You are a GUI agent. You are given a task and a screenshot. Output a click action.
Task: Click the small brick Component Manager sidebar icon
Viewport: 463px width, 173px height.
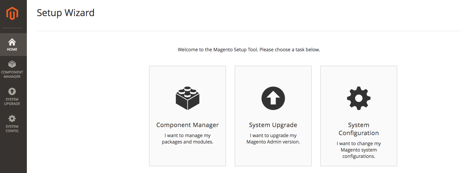[12, 64]
